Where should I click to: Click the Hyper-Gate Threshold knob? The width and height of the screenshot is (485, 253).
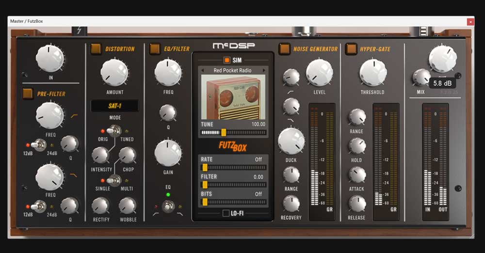pos(372,73)
